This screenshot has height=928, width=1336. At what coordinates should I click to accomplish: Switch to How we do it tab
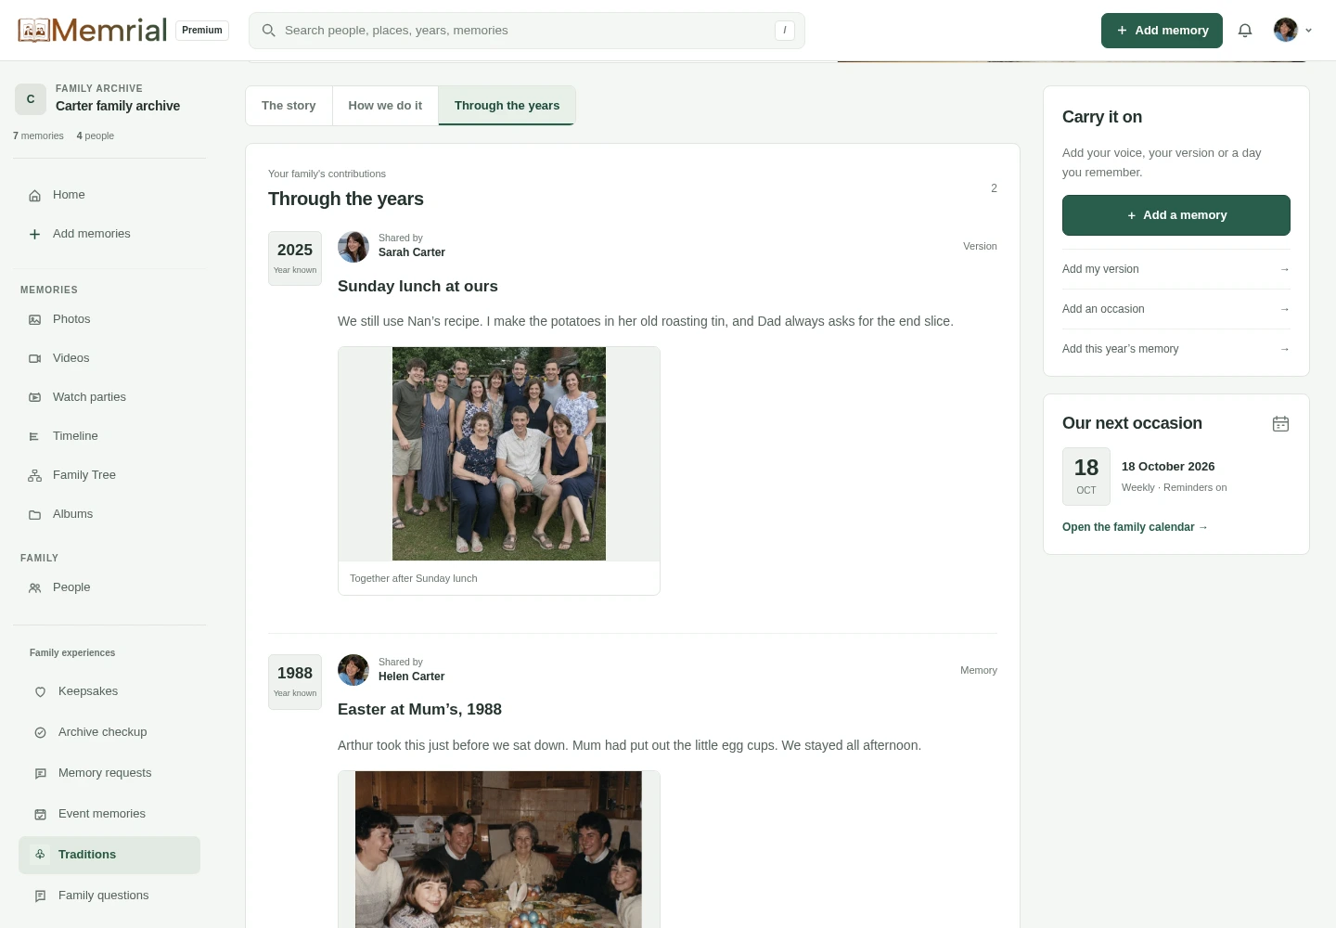[385, 106]
